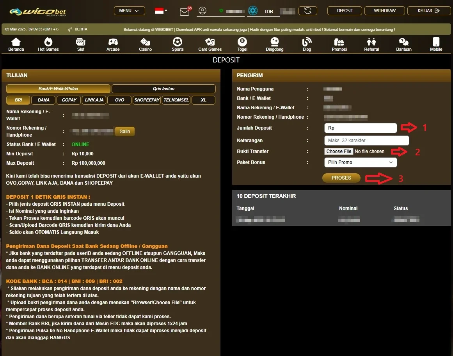This screenshot has width=453, height=356.
Task: Select the Bank/E-Wallet/Pulsa tab
Action: [58, 89]
